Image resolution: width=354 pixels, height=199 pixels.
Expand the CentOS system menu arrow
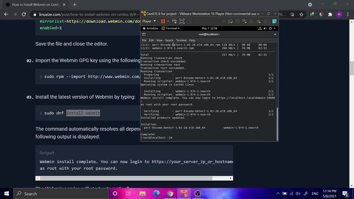(x=274, y=28)
